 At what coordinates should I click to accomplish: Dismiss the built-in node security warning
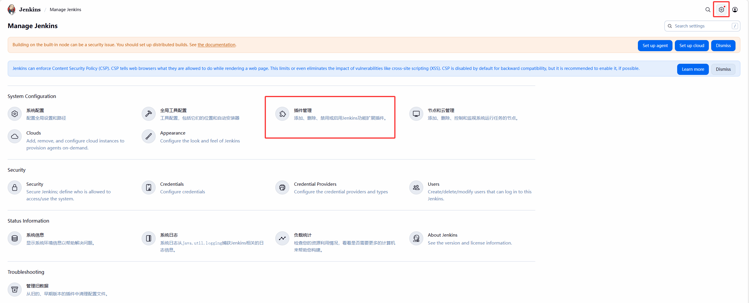click(x=723, y=46)
